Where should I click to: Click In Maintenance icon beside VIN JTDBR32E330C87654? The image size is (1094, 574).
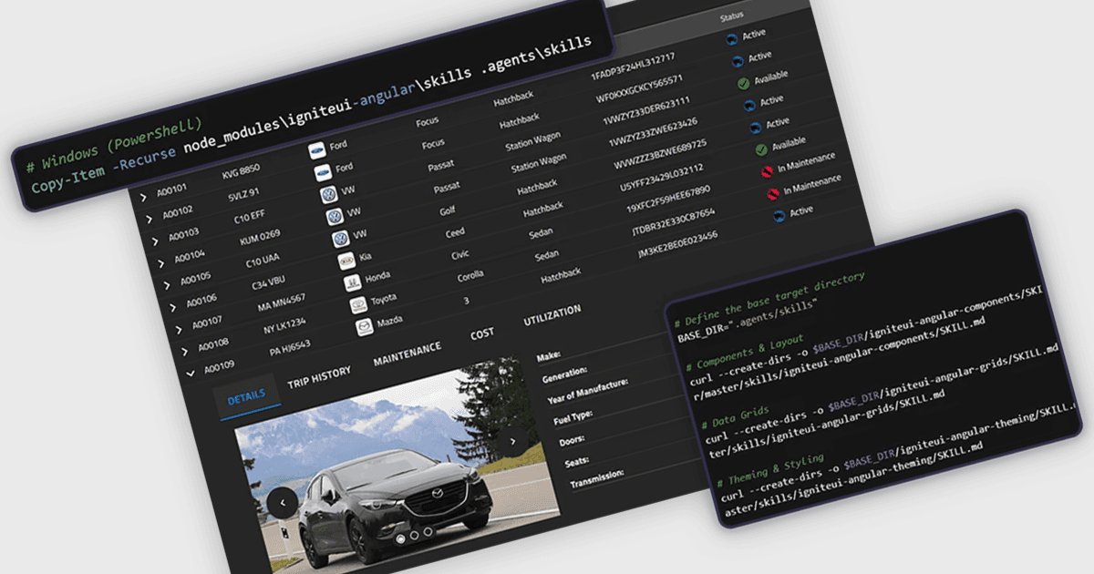click(x=772, y=193)
